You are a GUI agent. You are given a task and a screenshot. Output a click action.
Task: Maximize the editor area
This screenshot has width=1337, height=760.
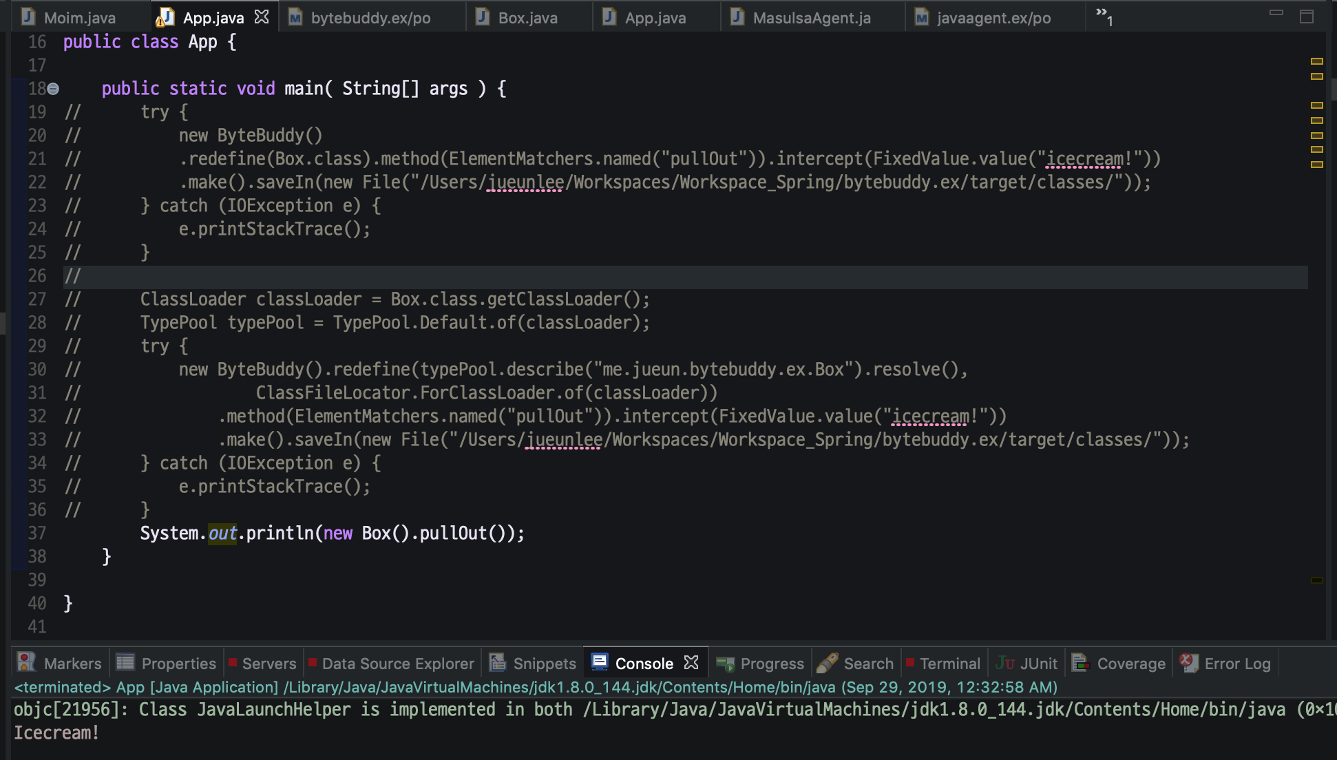click(1306, 16)
